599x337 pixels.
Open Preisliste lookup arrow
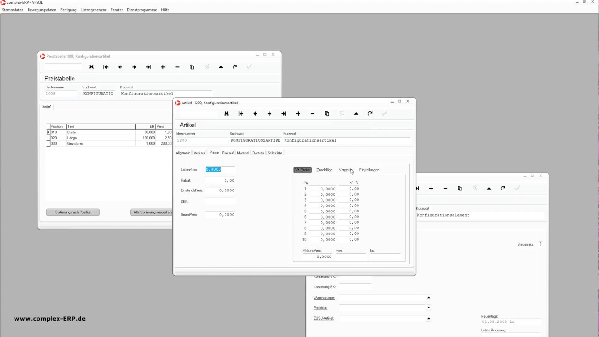click(428, 308)
